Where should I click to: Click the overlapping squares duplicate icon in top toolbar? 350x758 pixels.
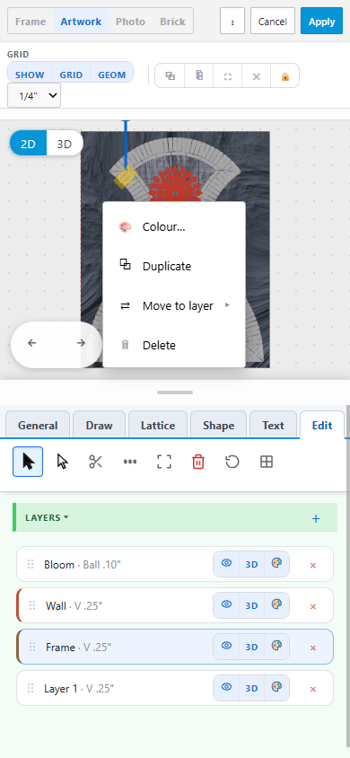click(170, 76)
